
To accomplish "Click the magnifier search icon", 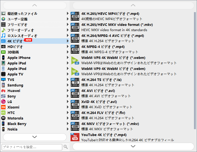I will [66, 147].
